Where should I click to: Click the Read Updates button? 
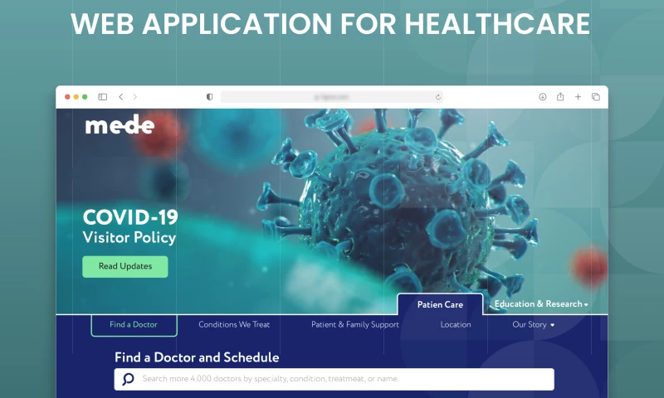pyautogui.click(x=125, y=266)
